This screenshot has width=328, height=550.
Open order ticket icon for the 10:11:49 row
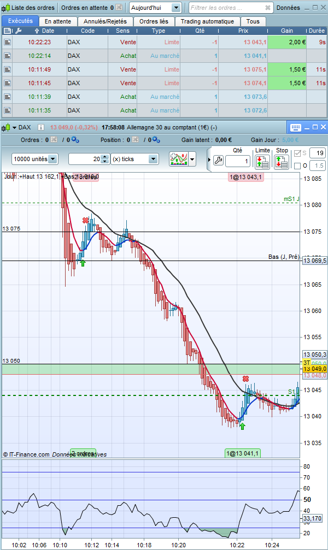click(x=7, y=69)
